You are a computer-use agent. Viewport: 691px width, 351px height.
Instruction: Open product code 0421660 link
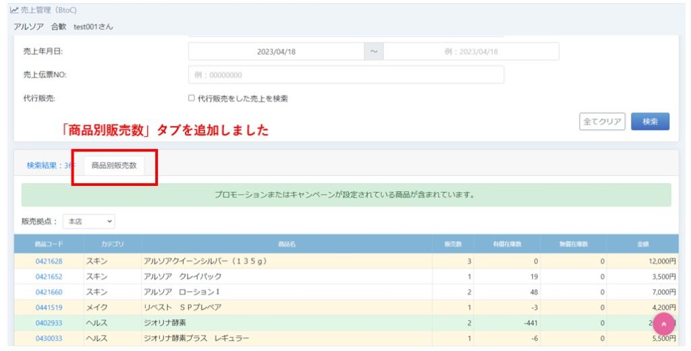pos(49,292)
